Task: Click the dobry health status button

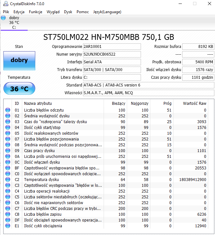Action: pos(19,61)
